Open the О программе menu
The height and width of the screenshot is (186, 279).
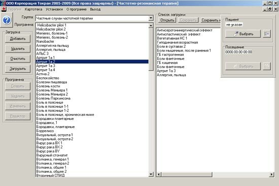76,9
